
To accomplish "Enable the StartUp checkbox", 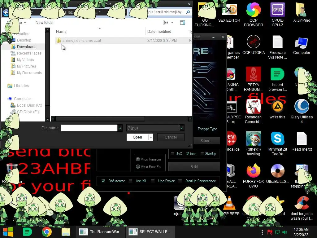I will [x=202, y=154].
